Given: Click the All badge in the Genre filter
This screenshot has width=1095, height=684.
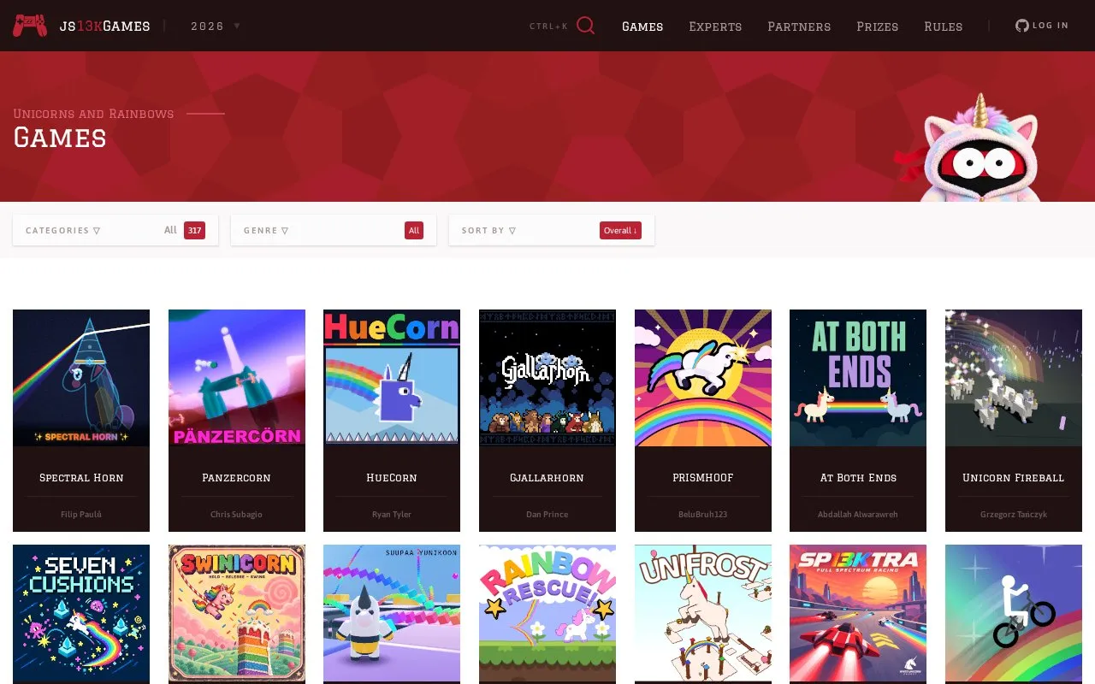Looking at the screenshot, I should 414,231.
